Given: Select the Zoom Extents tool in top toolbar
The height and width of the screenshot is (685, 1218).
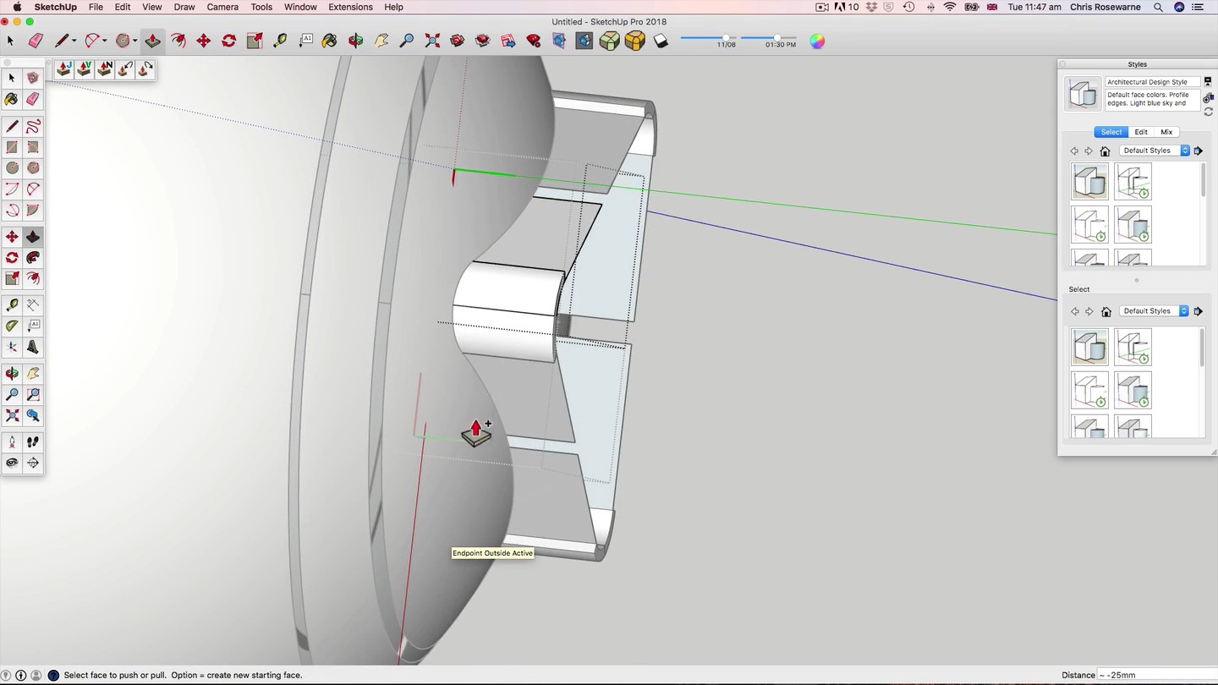Looking at the screenshot, I should (432, 41).
